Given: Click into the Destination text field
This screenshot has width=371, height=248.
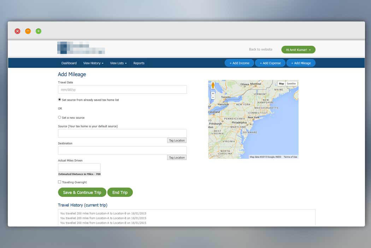Looking at the screenshot, I should coord(122,150).
